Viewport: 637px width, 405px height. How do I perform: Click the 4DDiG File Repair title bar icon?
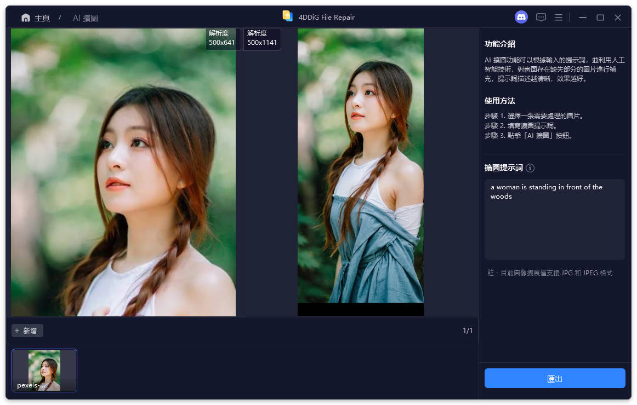click(287, 16)
